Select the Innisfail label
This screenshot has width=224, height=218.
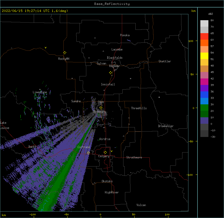coord(108,84)
